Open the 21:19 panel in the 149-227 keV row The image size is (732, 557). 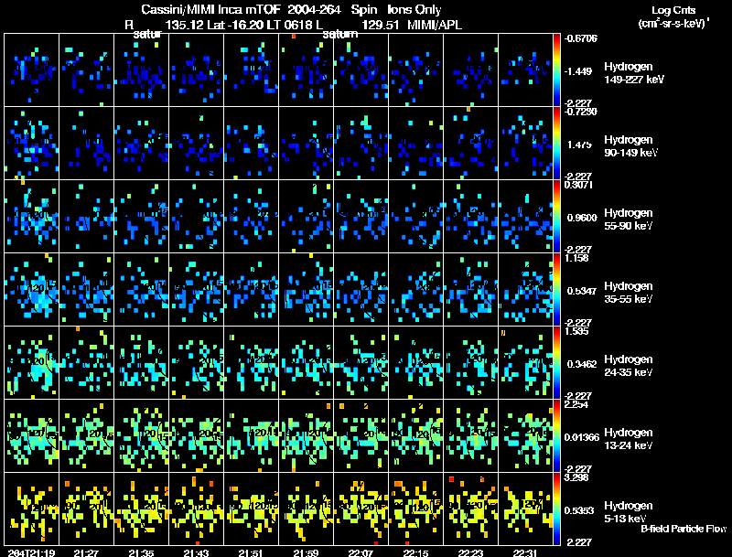pos(32,70)
